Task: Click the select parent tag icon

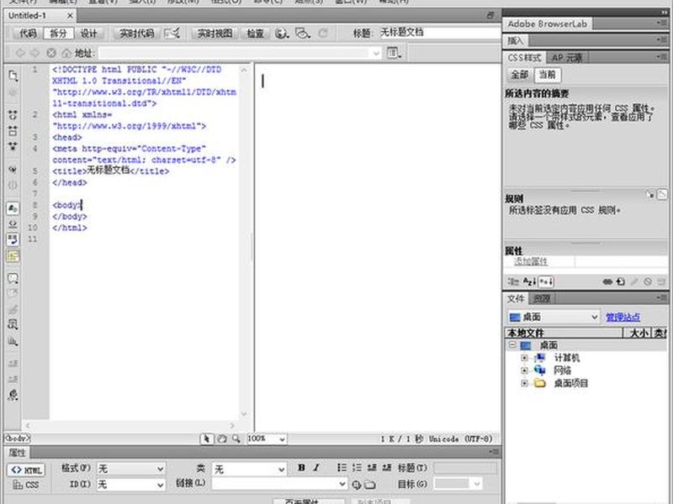Action: point(13,170)
